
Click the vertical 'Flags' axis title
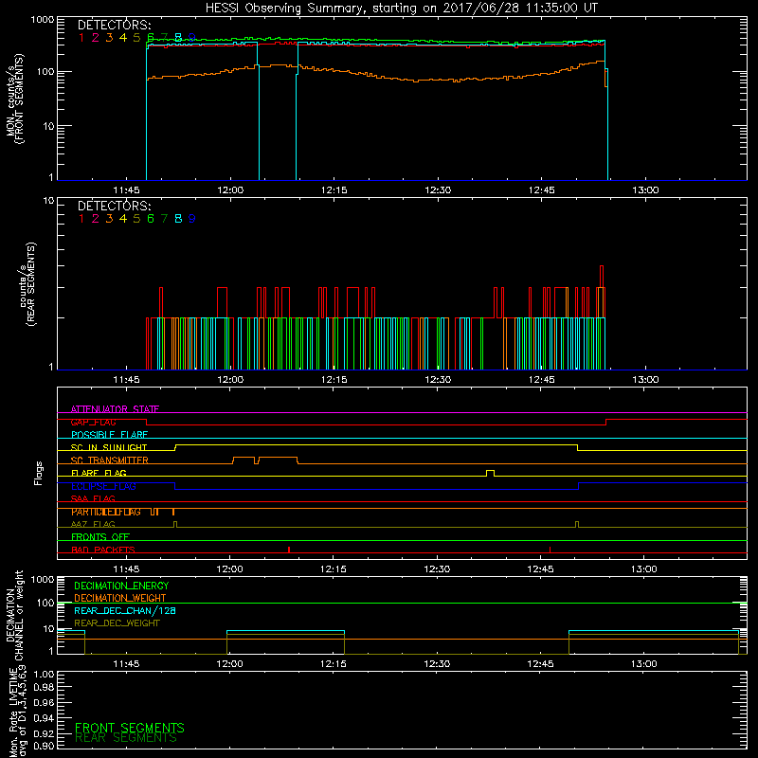click(x=39, y=473)
